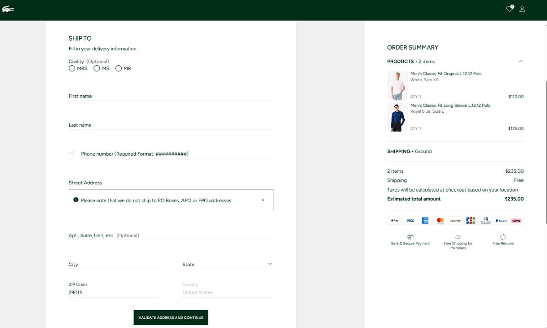Select the MR civility option
The image size is (547, 328).
point(119,68)
